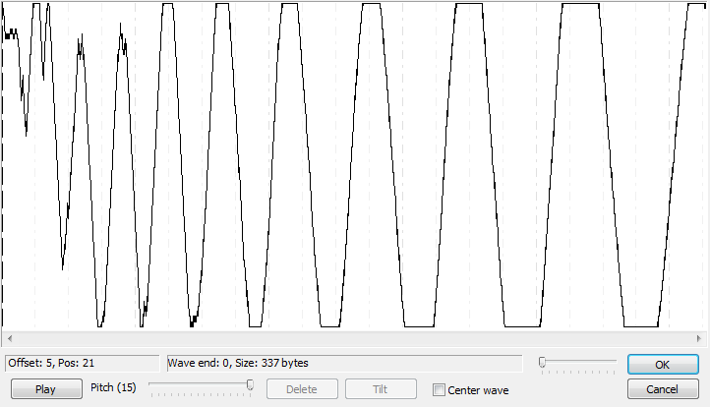Image resolution: width=710 pixels, height=407 pixels.
Task: Click the Pitch slider handle
Action: (250, 385)
